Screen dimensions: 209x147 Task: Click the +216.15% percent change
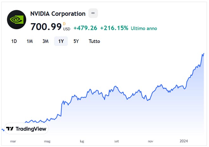click(114, 28)
